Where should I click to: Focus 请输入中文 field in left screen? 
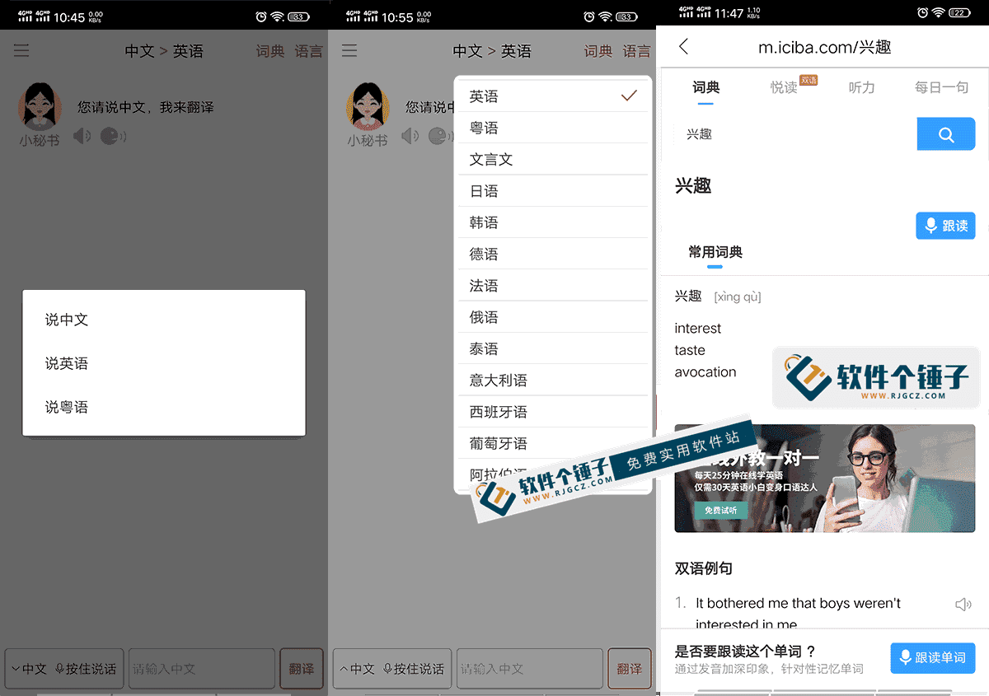pos(202,669)
